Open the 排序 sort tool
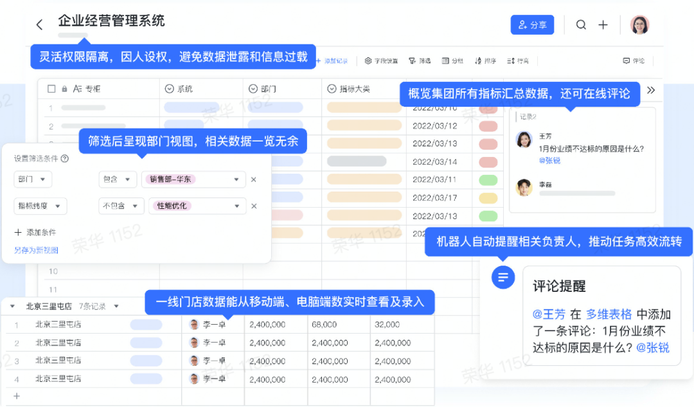Viewport: 694px width, 407px height. pos(485,61)
